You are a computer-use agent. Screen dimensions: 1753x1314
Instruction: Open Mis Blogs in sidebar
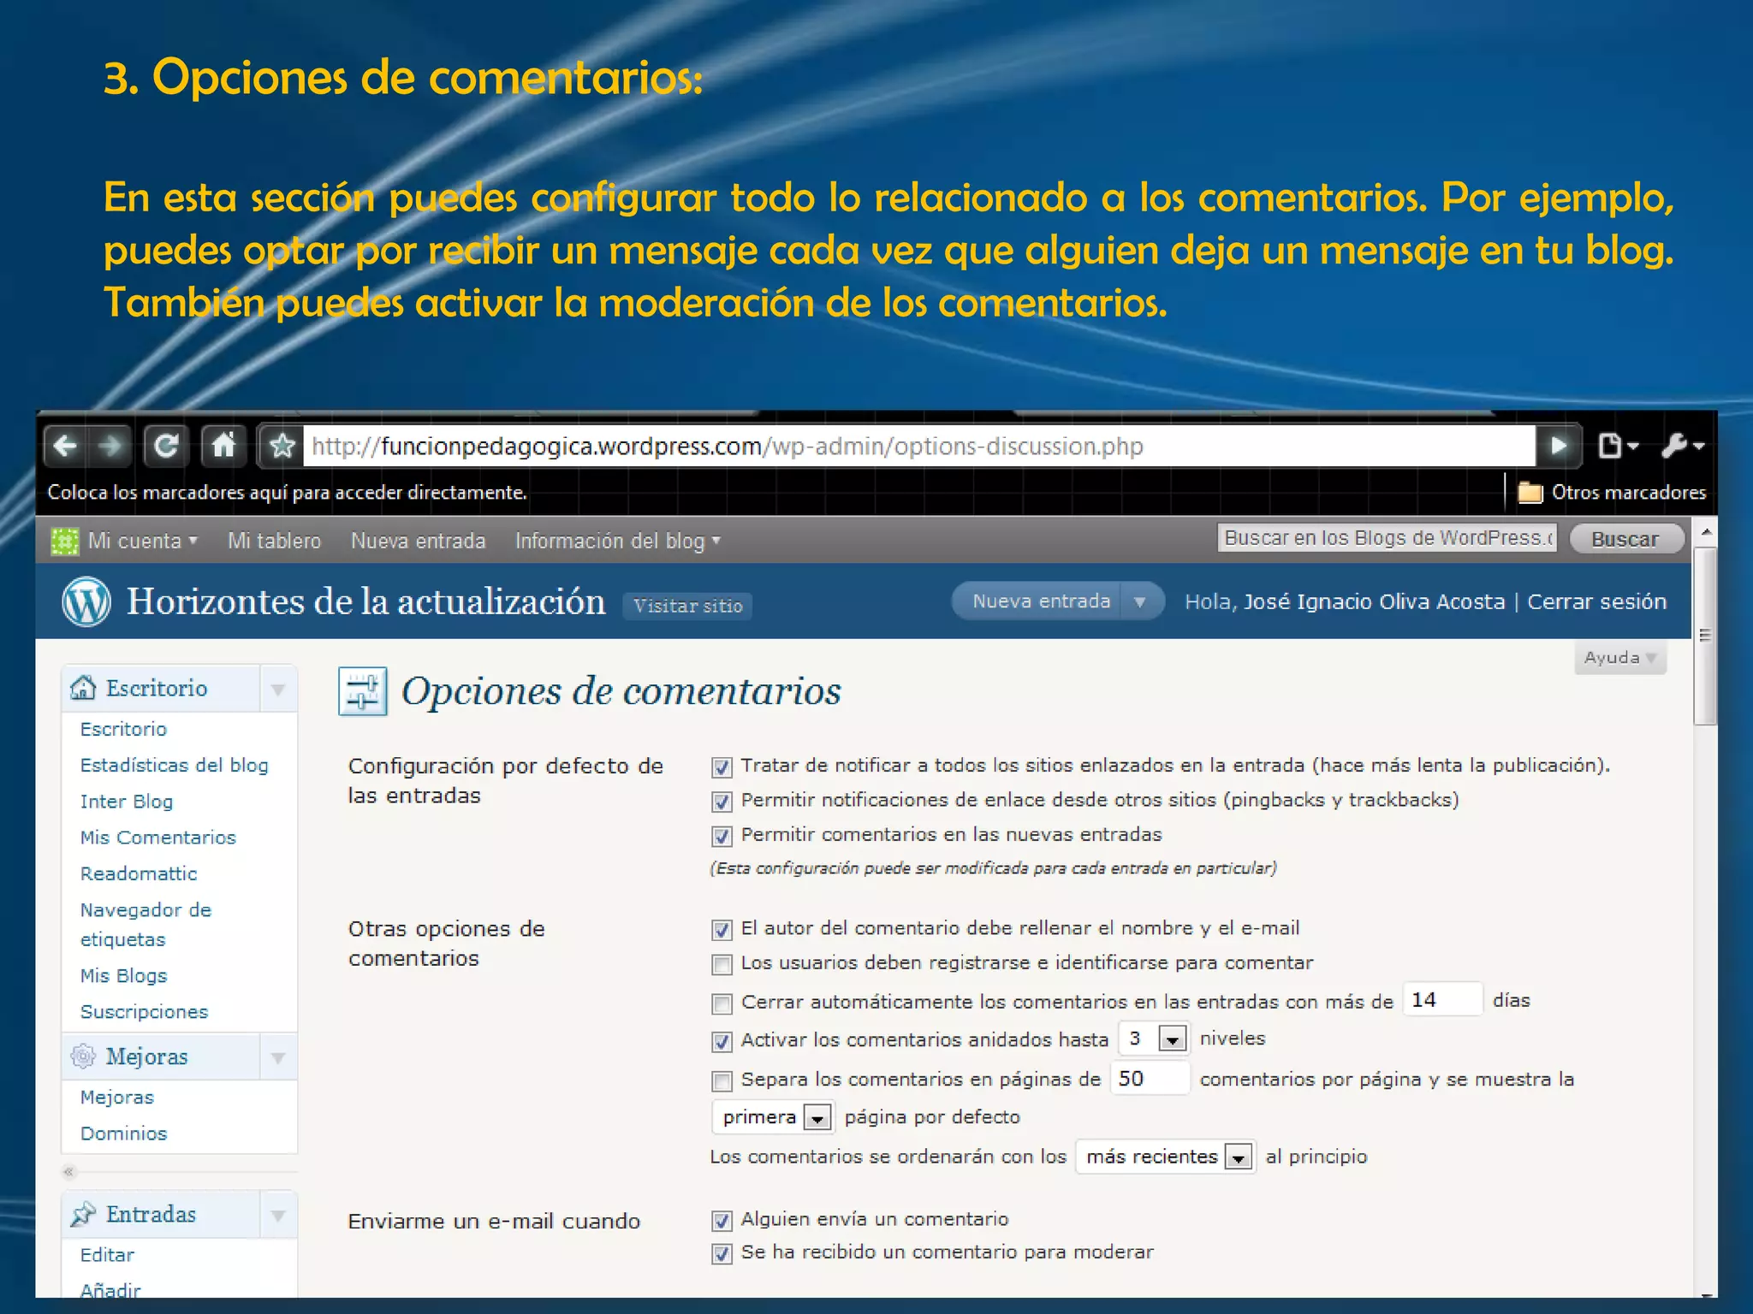coord(123,976)
